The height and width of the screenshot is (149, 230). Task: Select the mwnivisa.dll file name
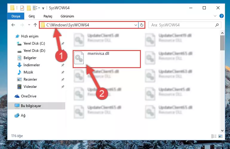pos(98,54)
